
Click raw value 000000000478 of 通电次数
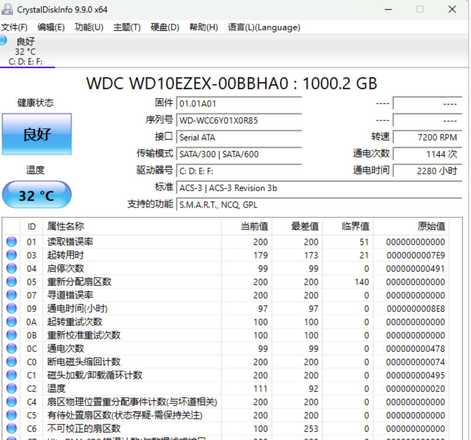coord(415,349)
